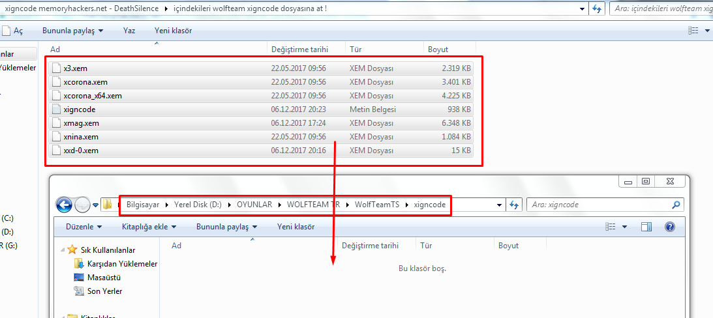The width and height of the screenshot is (713, 318).
Task: Click Yeni klasör in xigncode window
Action: click(x=296, y=227)
